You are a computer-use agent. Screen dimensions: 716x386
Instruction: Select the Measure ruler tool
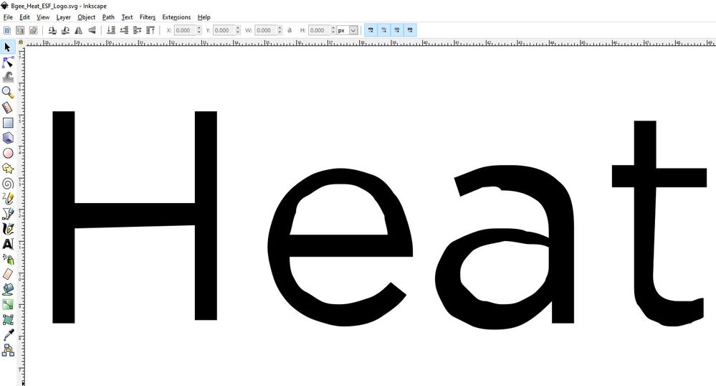click(x=8, y=108)
